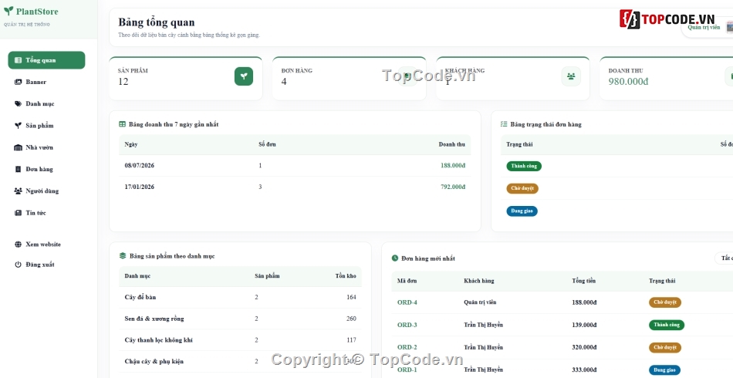Click the PlantStore sprout logo icon
The width and height of the screenshot is (733, 378).
[x=8, y=11]
